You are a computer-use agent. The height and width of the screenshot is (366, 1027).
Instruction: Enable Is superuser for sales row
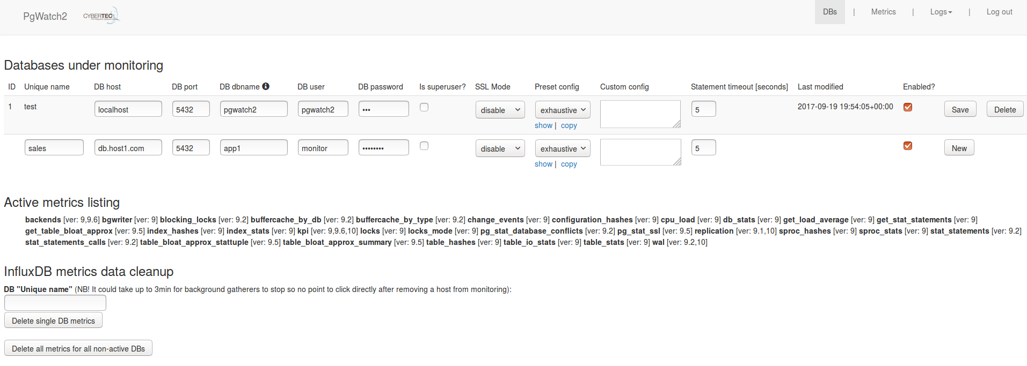[424, 146]
